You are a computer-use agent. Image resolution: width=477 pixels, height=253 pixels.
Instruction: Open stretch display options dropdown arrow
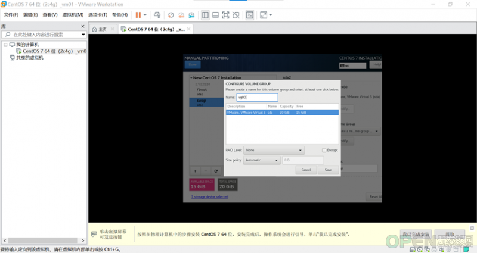point(271,15)
